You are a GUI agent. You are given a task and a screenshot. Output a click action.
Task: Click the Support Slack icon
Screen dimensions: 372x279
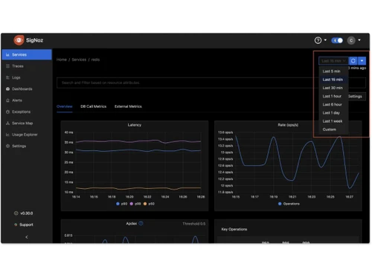pyautogui.click(x=16, y=225)
